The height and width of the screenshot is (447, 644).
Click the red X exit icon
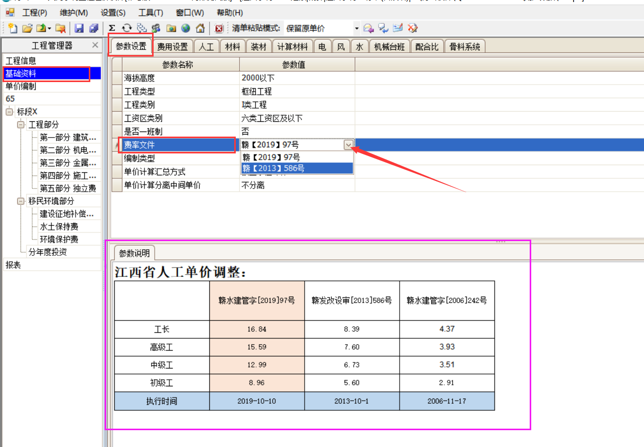[x=219, y=29]
